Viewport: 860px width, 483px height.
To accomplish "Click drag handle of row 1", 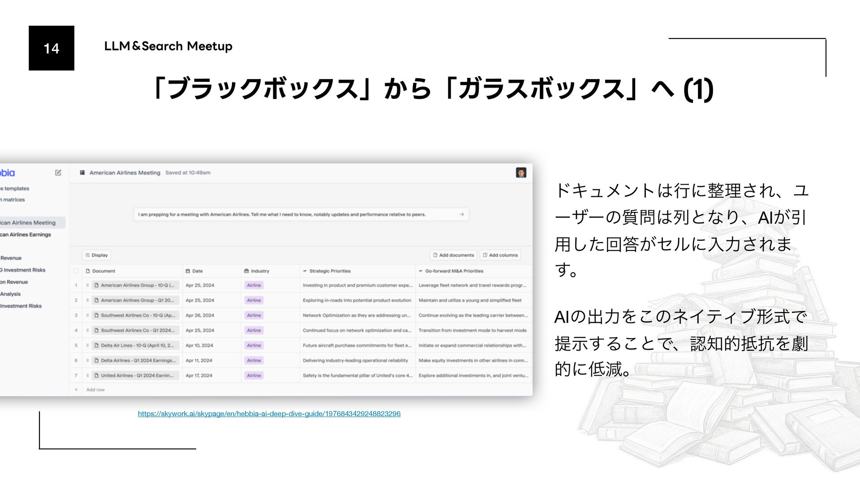I will pos(87,285).
